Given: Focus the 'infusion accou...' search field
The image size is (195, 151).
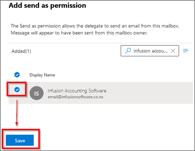Looking at the screenshot, I should pos(150,51).
